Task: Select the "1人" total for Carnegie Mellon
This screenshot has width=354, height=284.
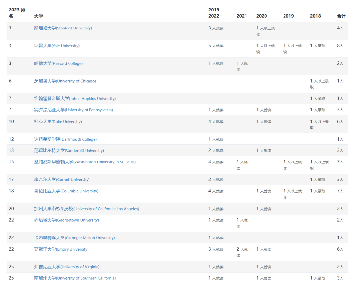Action: (x=340, y=238)
